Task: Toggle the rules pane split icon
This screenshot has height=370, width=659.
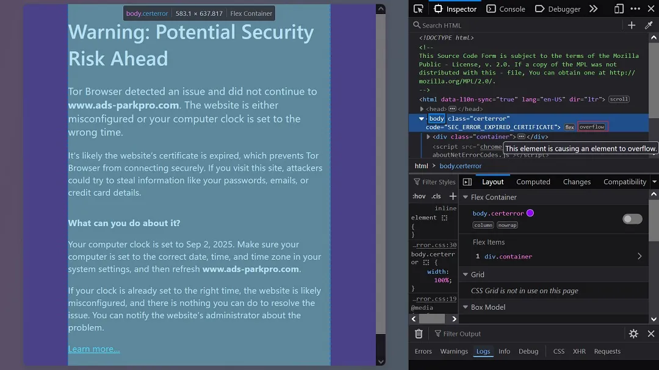Action: coord(467,182)
